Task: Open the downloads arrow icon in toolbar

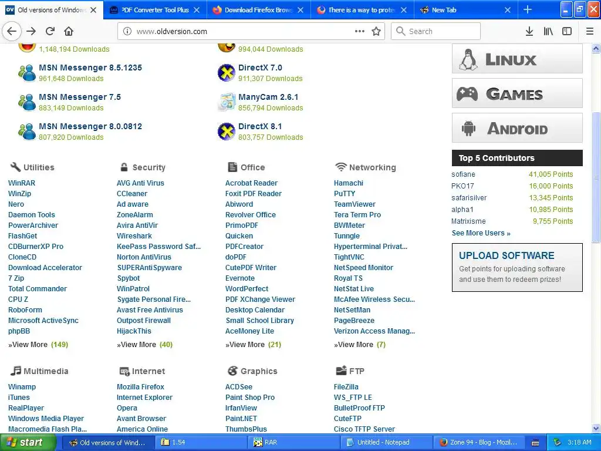Action: tap(529, 32)
